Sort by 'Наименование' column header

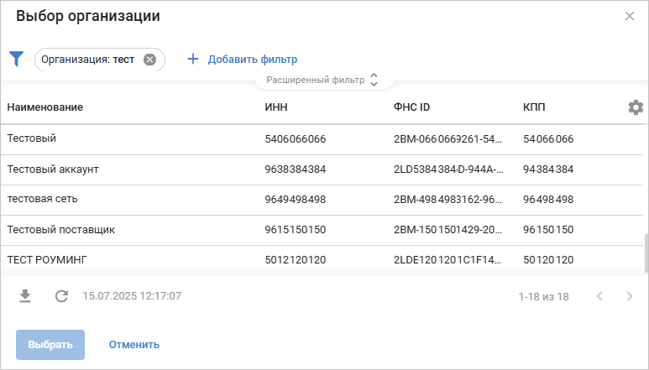pyautogui.click(x=45, y=107)
